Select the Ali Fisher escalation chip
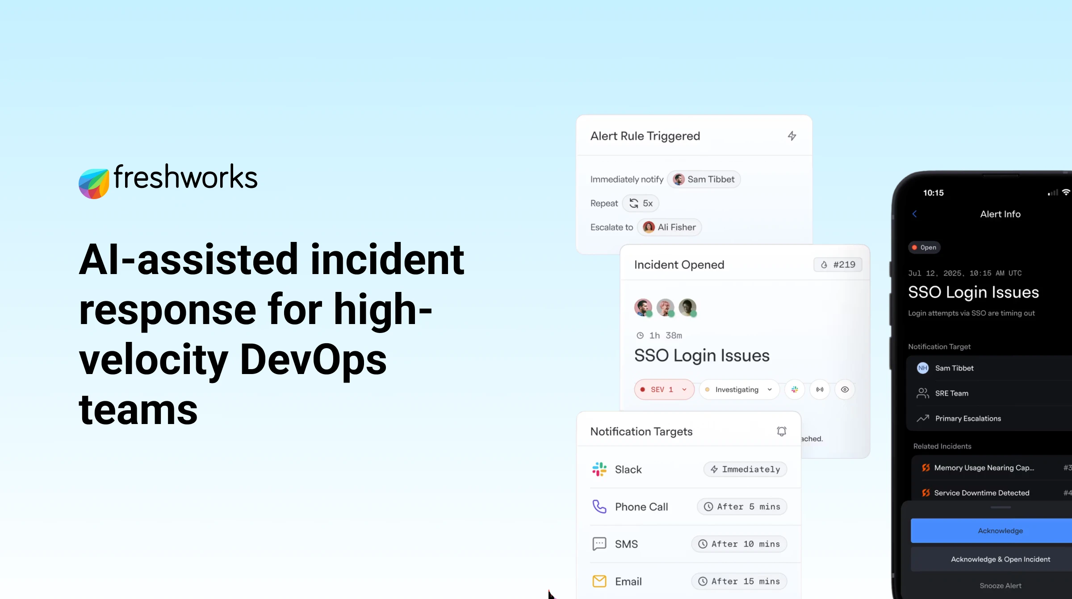The height and width of the screenshot is (599, 1072). point(669,227)
